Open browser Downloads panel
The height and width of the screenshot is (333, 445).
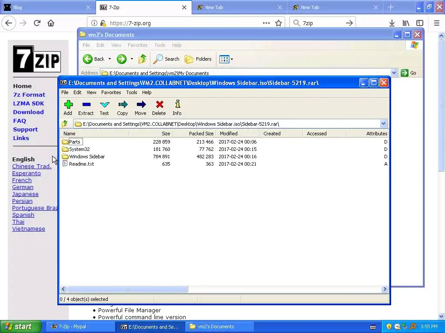click(x=392, y=23)
